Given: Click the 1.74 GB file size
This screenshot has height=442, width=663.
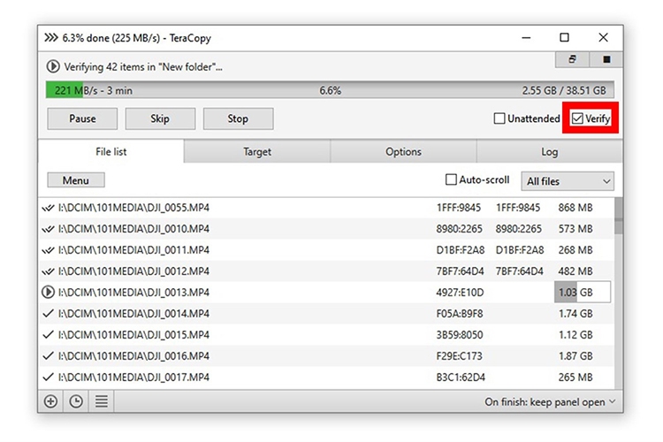Looking at the screenshot, I should 575,314.
